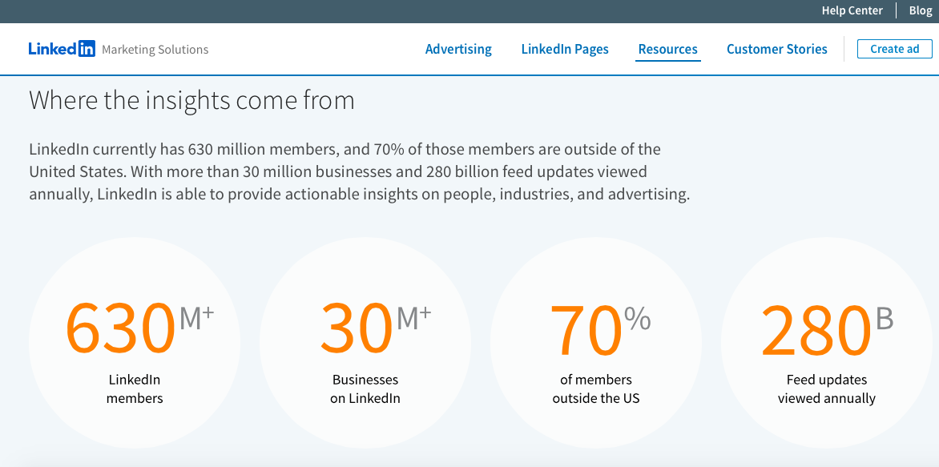The width and height of the screenshot is (939, 467).
Task: Click the orange 70 statistic number
Action: coord(586,328)
